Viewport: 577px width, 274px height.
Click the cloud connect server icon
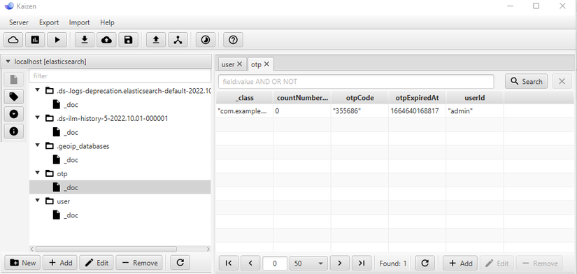click(13, 40)
